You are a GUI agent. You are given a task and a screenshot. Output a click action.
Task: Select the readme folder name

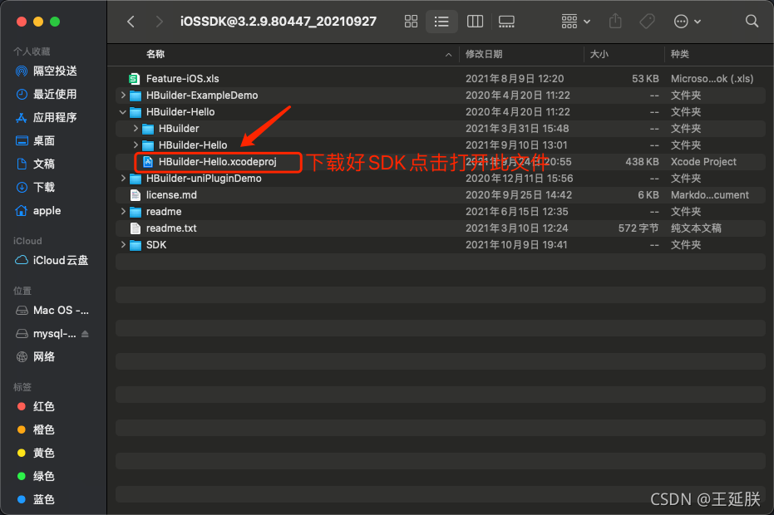164,212
